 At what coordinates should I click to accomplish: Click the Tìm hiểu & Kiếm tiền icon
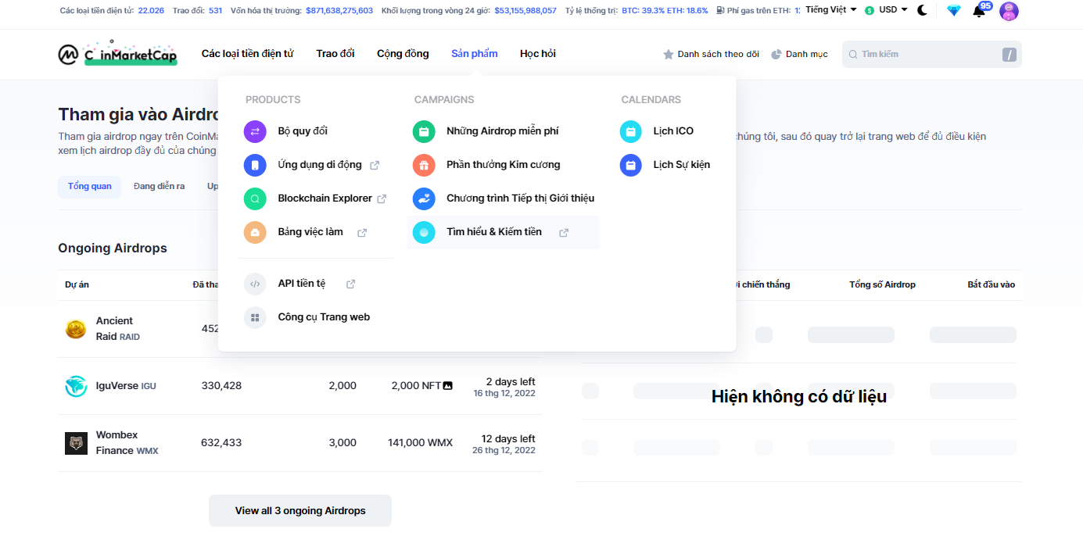[424, 232]
